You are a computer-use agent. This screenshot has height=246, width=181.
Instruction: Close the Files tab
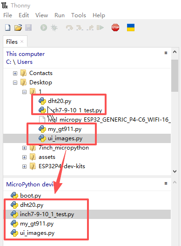22,41
